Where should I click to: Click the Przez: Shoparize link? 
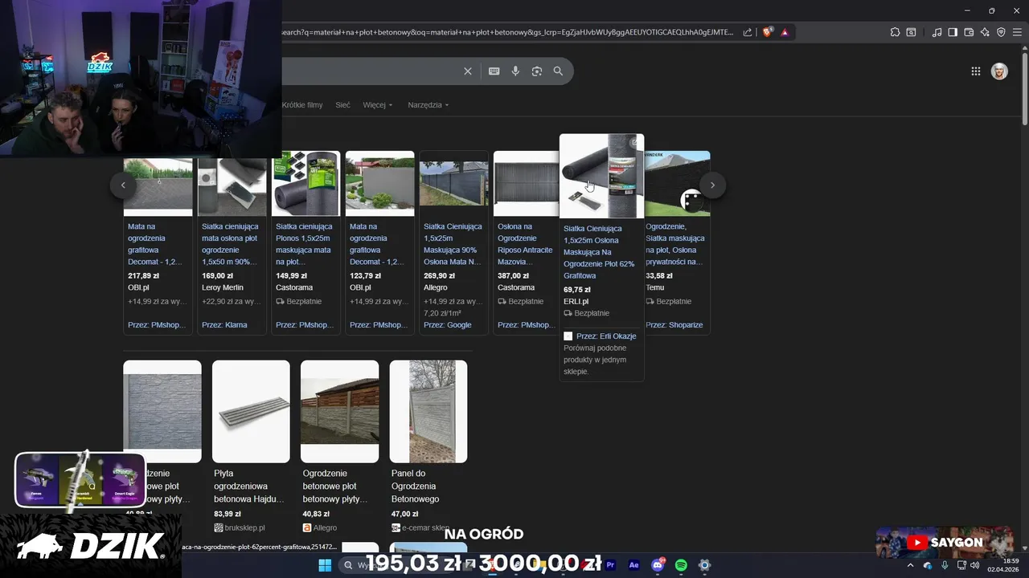tap(674, 325)
